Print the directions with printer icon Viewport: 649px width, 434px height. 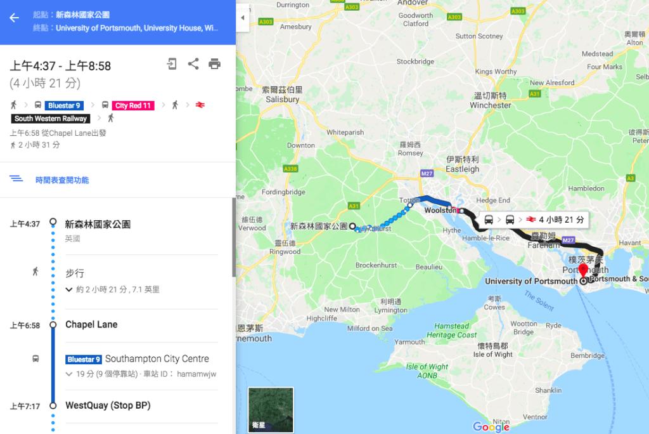214,64
